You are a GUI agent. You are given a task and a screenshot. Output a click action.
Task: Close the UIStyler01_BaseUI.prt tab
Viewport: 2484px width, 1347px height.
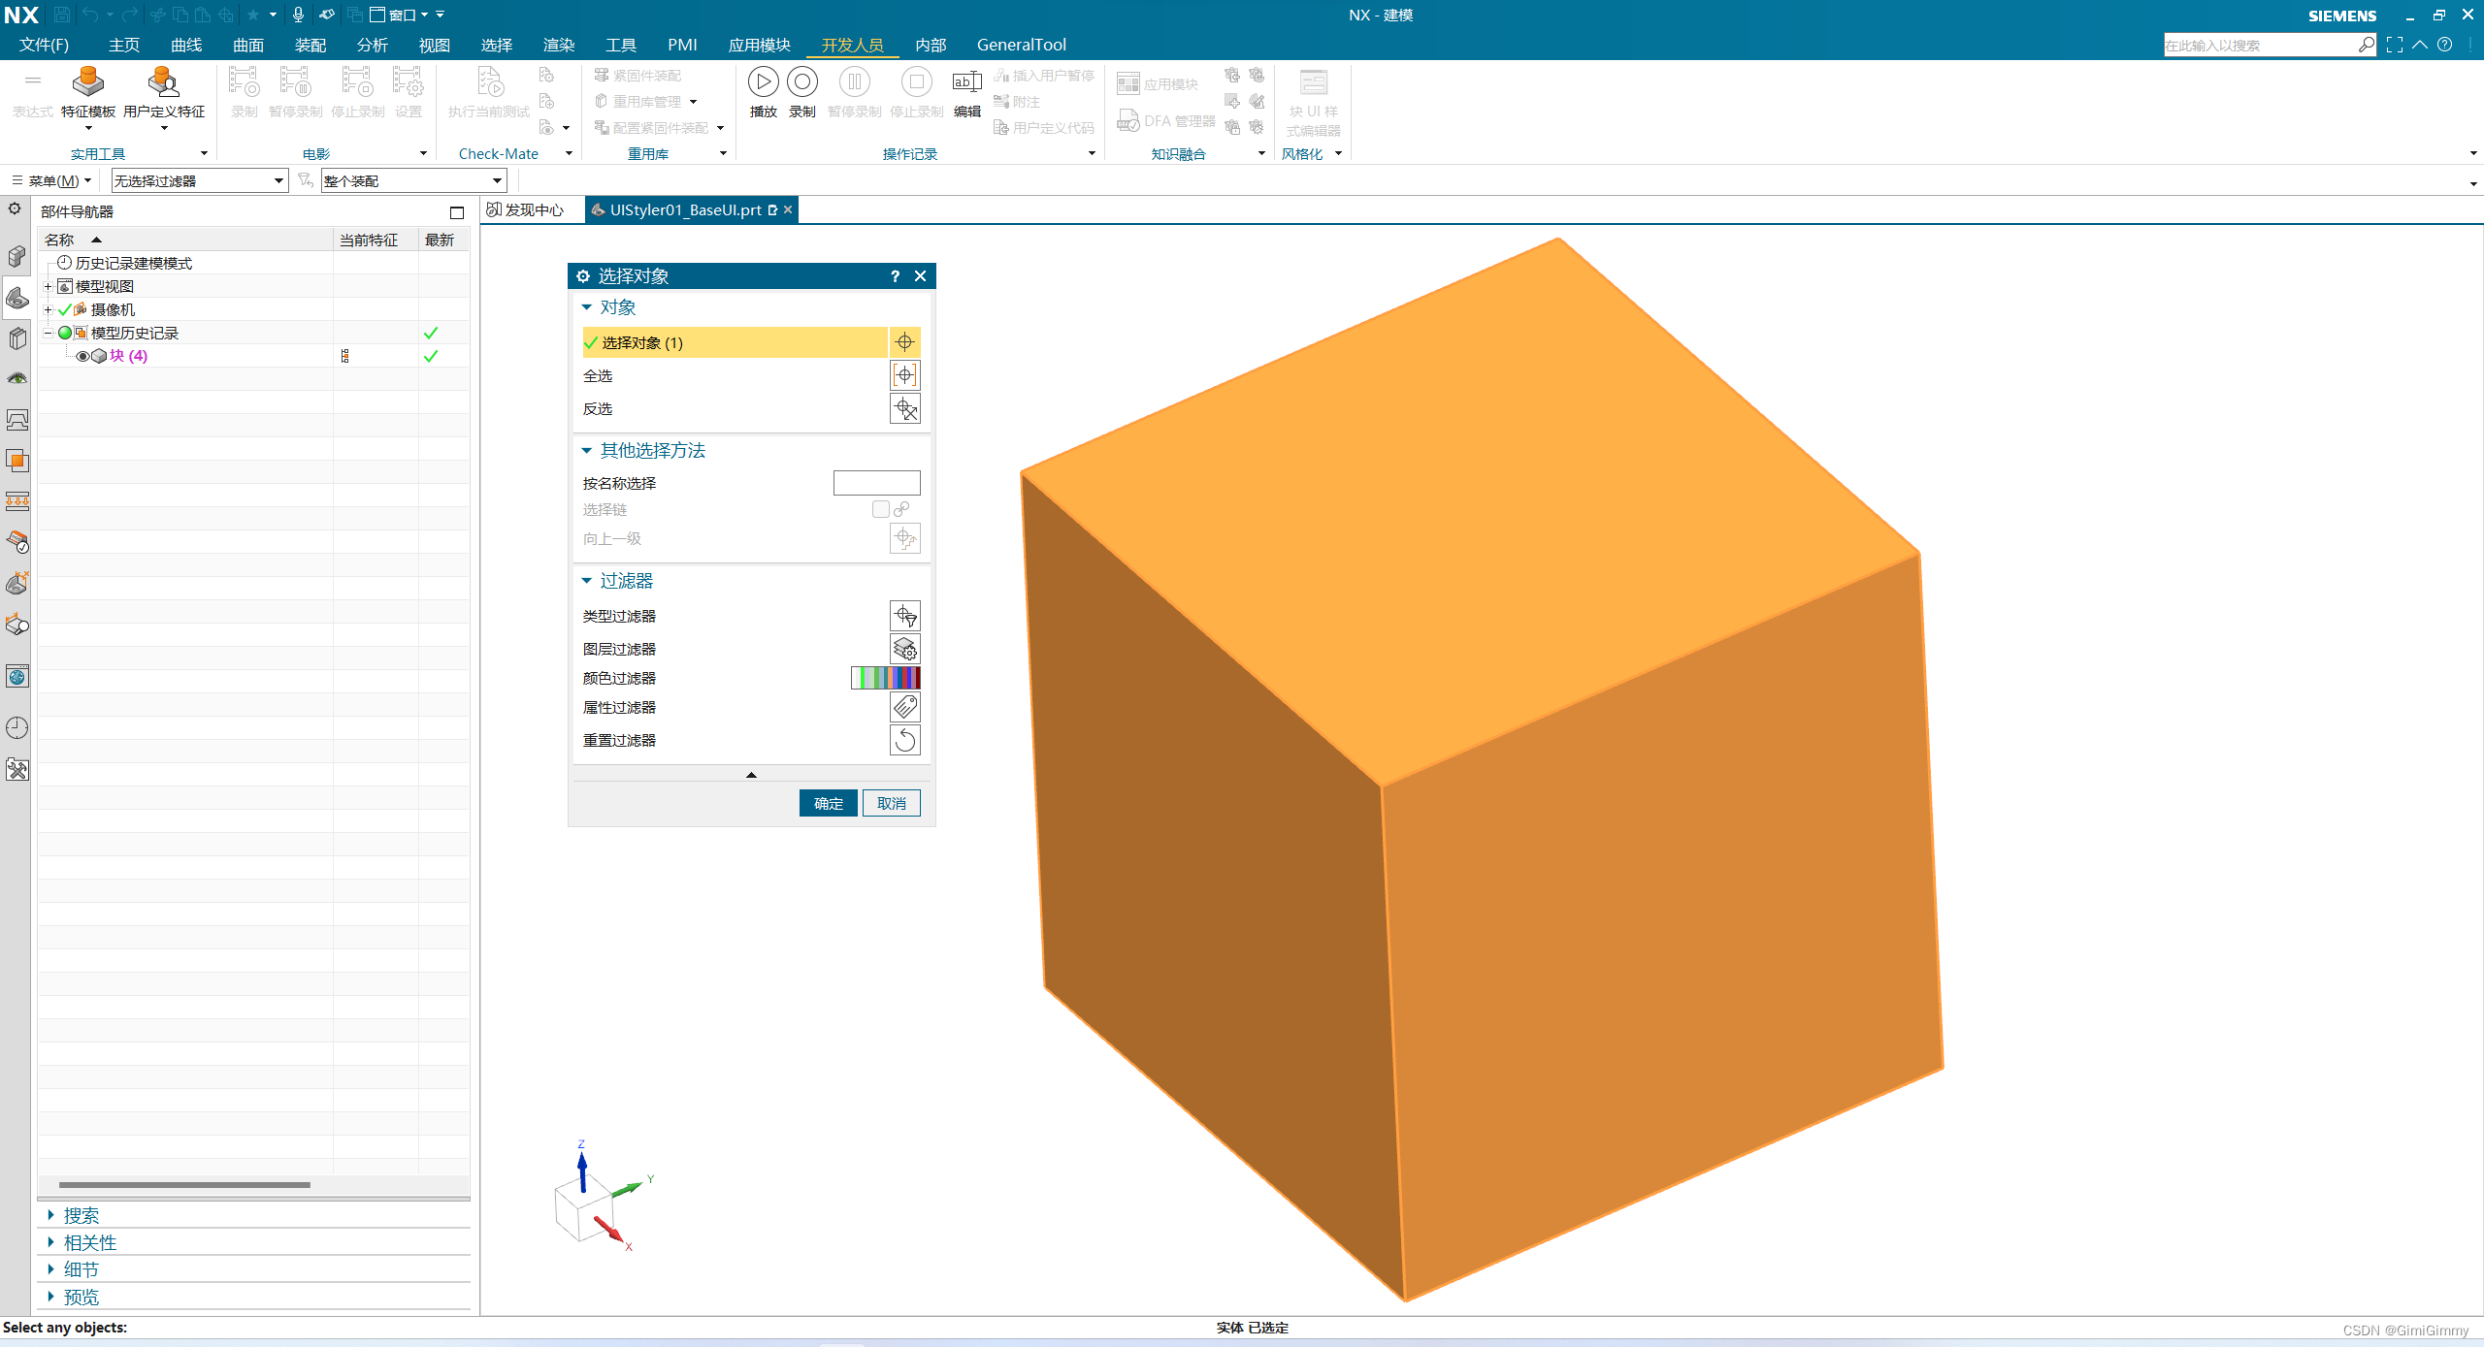point(788,209)
